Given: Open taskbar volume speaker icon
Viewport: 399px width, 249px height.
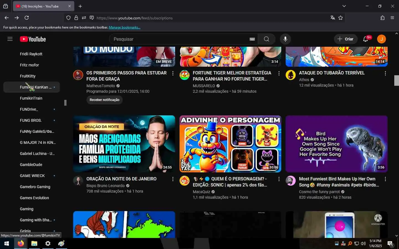Looking at the screenshot, I should coord(363,243).
